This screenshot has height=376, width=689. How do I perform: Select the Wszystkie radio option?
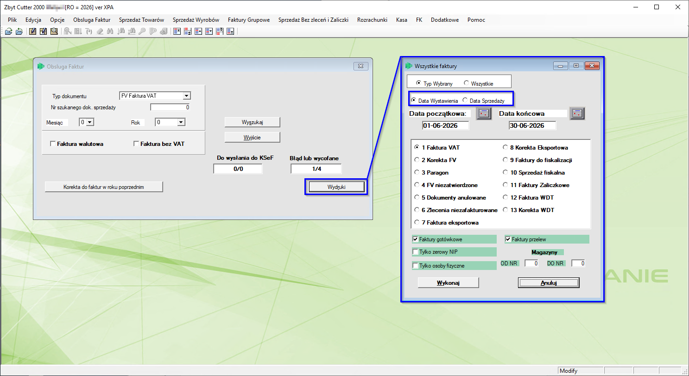pyautogui.click(x=466, y=83)
